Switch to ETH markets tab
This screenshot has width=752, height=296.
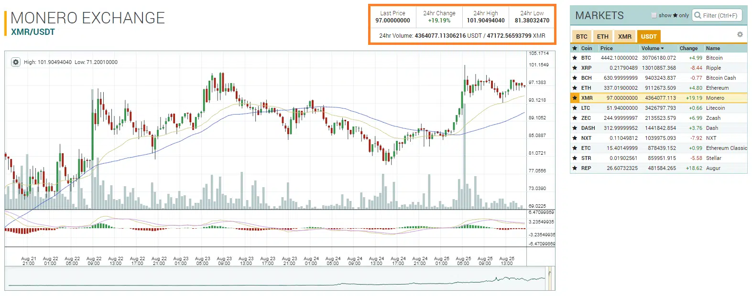603,36
